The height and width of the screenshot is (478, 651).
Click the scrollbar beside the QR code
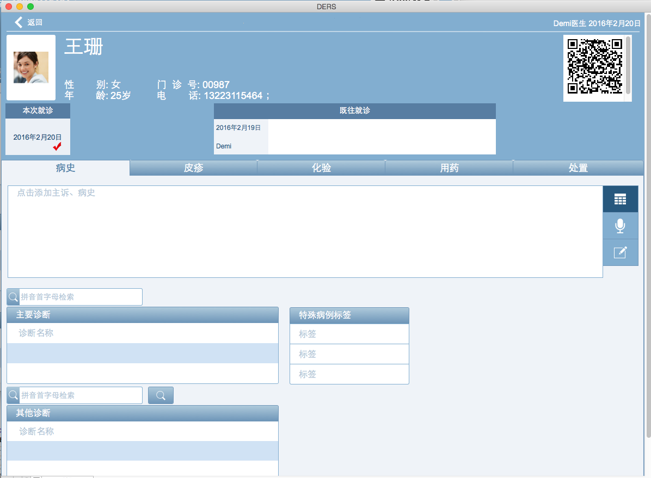628,64
